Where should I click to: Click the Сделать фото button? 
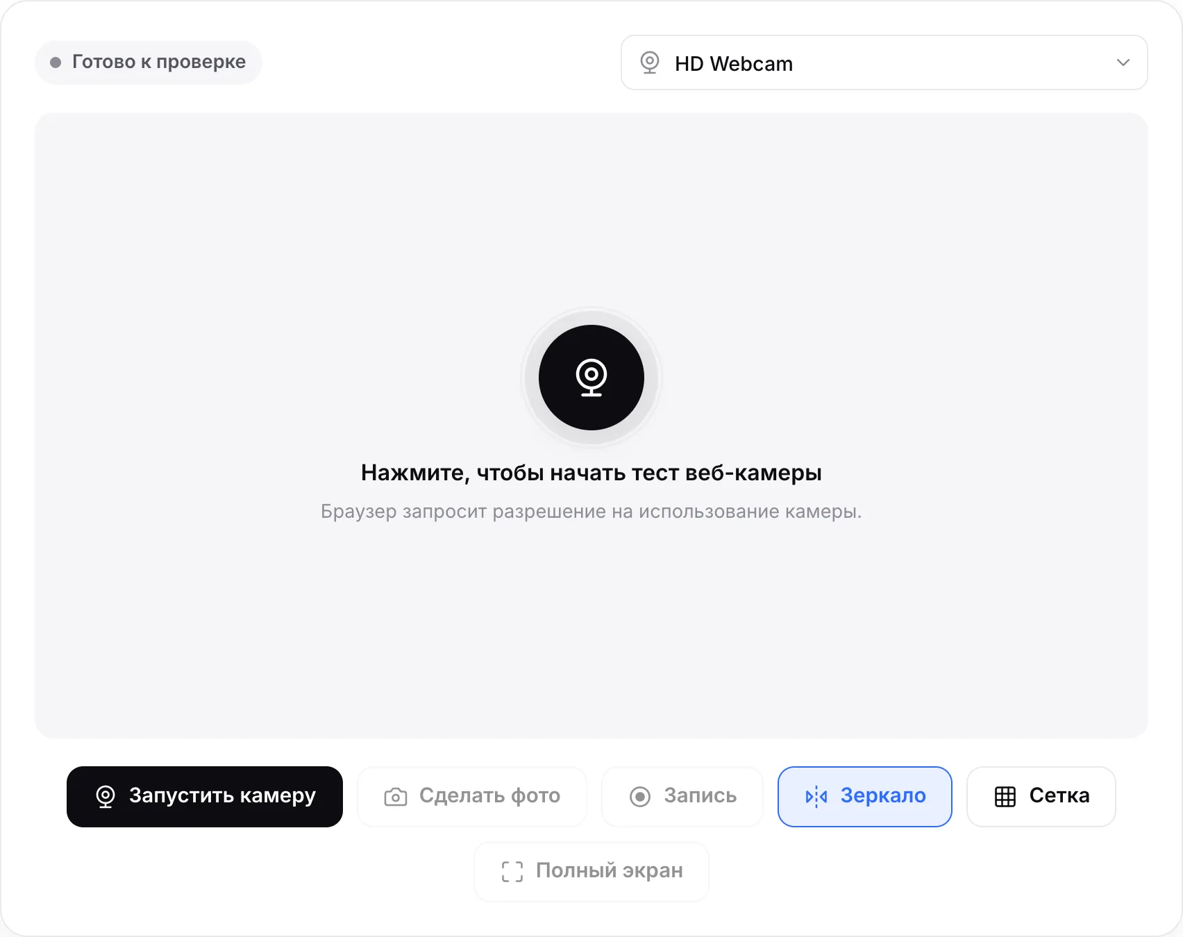(x=472, y=796)
